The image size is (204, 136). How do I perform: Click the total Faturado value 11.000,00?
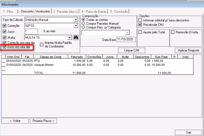point(79,73)
